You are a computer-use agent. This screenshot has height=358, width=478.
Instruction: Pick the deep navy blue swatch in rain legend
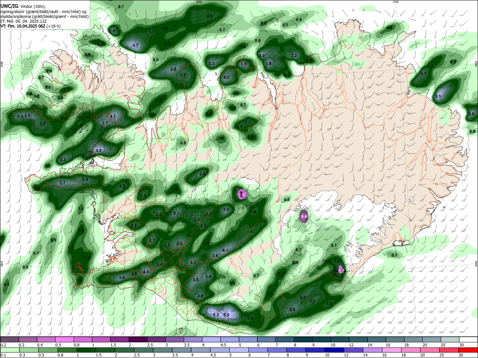(334, 350)
